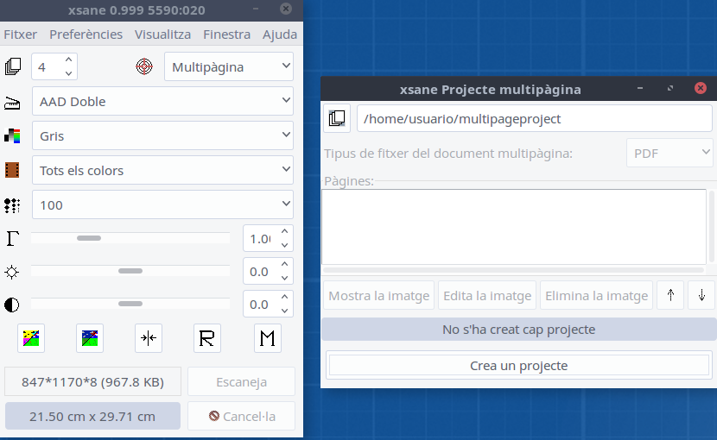Click the pages list horizontal scrollbar
This screenshot has height=440, width=717.
pos(514,270)
